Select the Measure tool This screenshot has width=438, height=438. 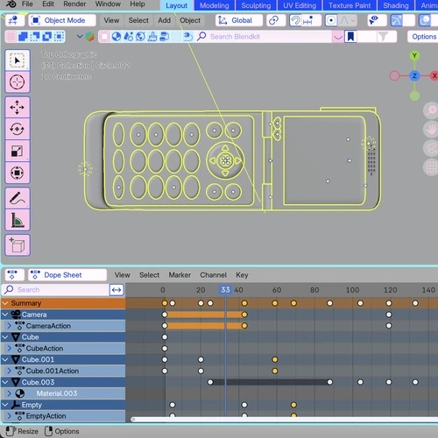18,220
